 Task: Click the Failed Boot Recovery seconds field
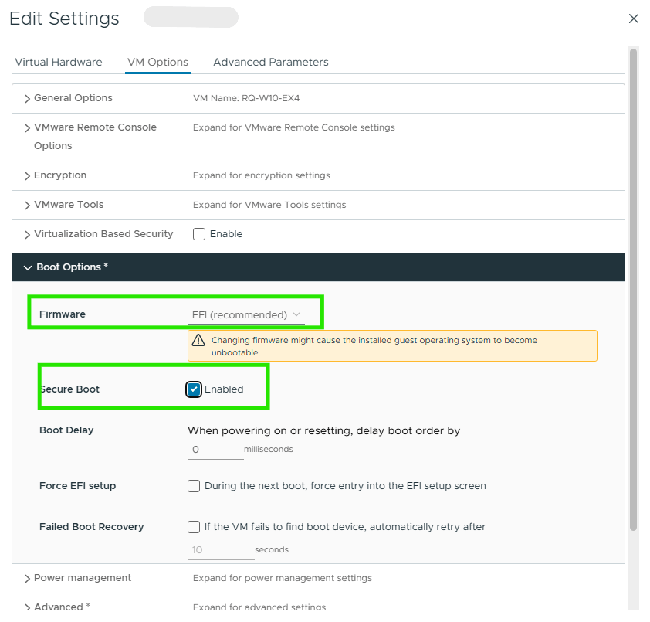tap(220, 549)
